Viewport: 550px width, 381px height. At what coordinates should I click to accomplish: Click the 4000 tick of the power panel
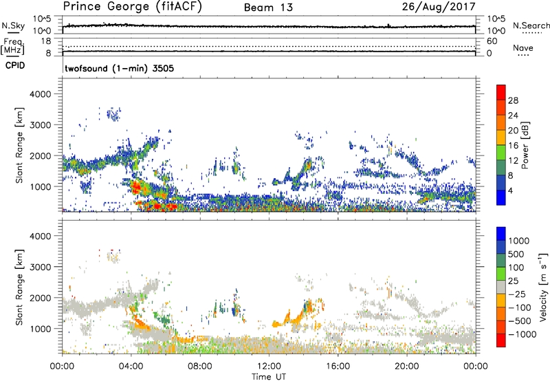pyautogui.click(x=40, y=94)
